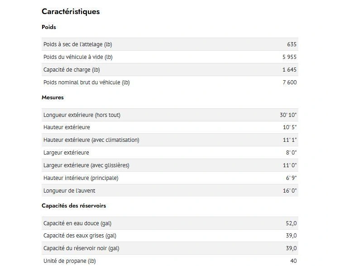
Task: Click the Capacités des réservoirs heading
Action: pyautogui.click(x=74, y=206)
